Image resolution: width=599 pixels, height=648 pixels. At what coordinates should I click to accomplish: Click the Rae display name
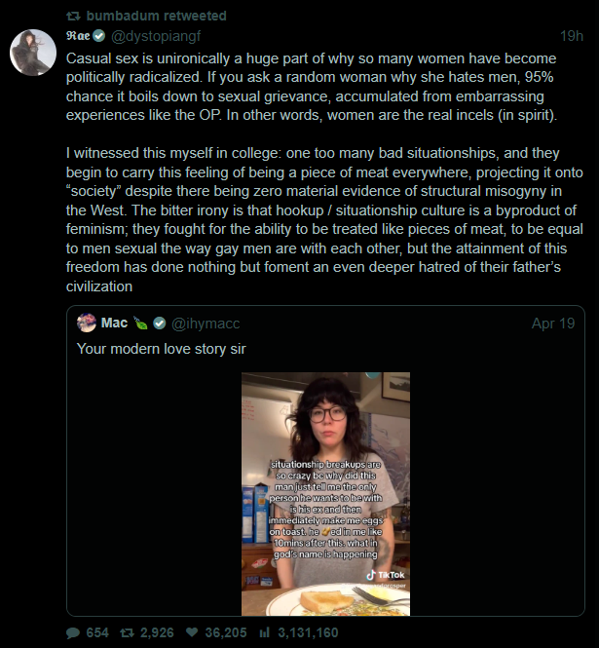coord(78,36)
